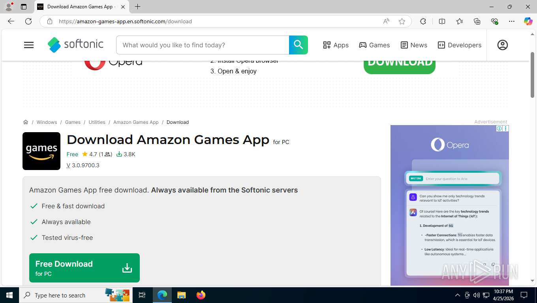Image resolution: width=537 pixels, height=303 pixels.
Task: Go back with browser back arrow
Action: point(11,21)
